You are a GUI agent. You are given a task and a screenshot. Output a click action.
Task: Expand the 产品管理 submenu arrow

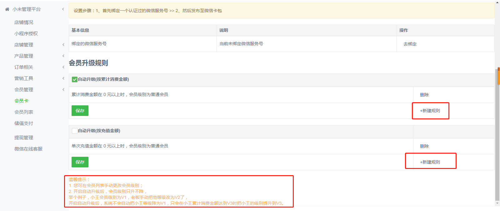point(63,56)
